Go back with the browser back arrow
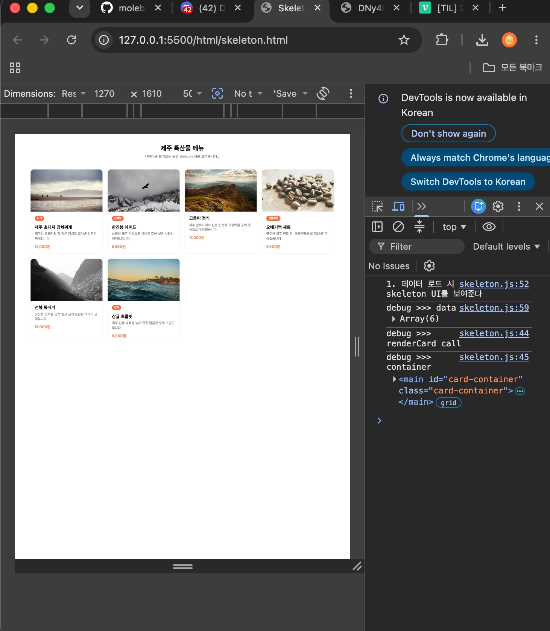Image resolution: width=550 pixels, height=631 pixels. [x=17, y=40]
